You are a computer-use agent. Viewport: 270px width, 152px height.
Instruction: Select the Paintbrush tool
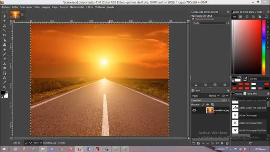coord(5,54)
